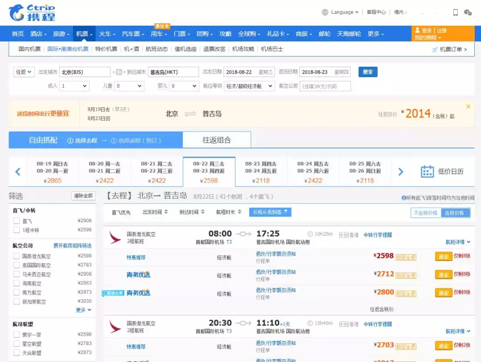The height and width of the screenshot is (362, 481).
Task: Click the mobile app download phone icon
Action: [455, 12]
